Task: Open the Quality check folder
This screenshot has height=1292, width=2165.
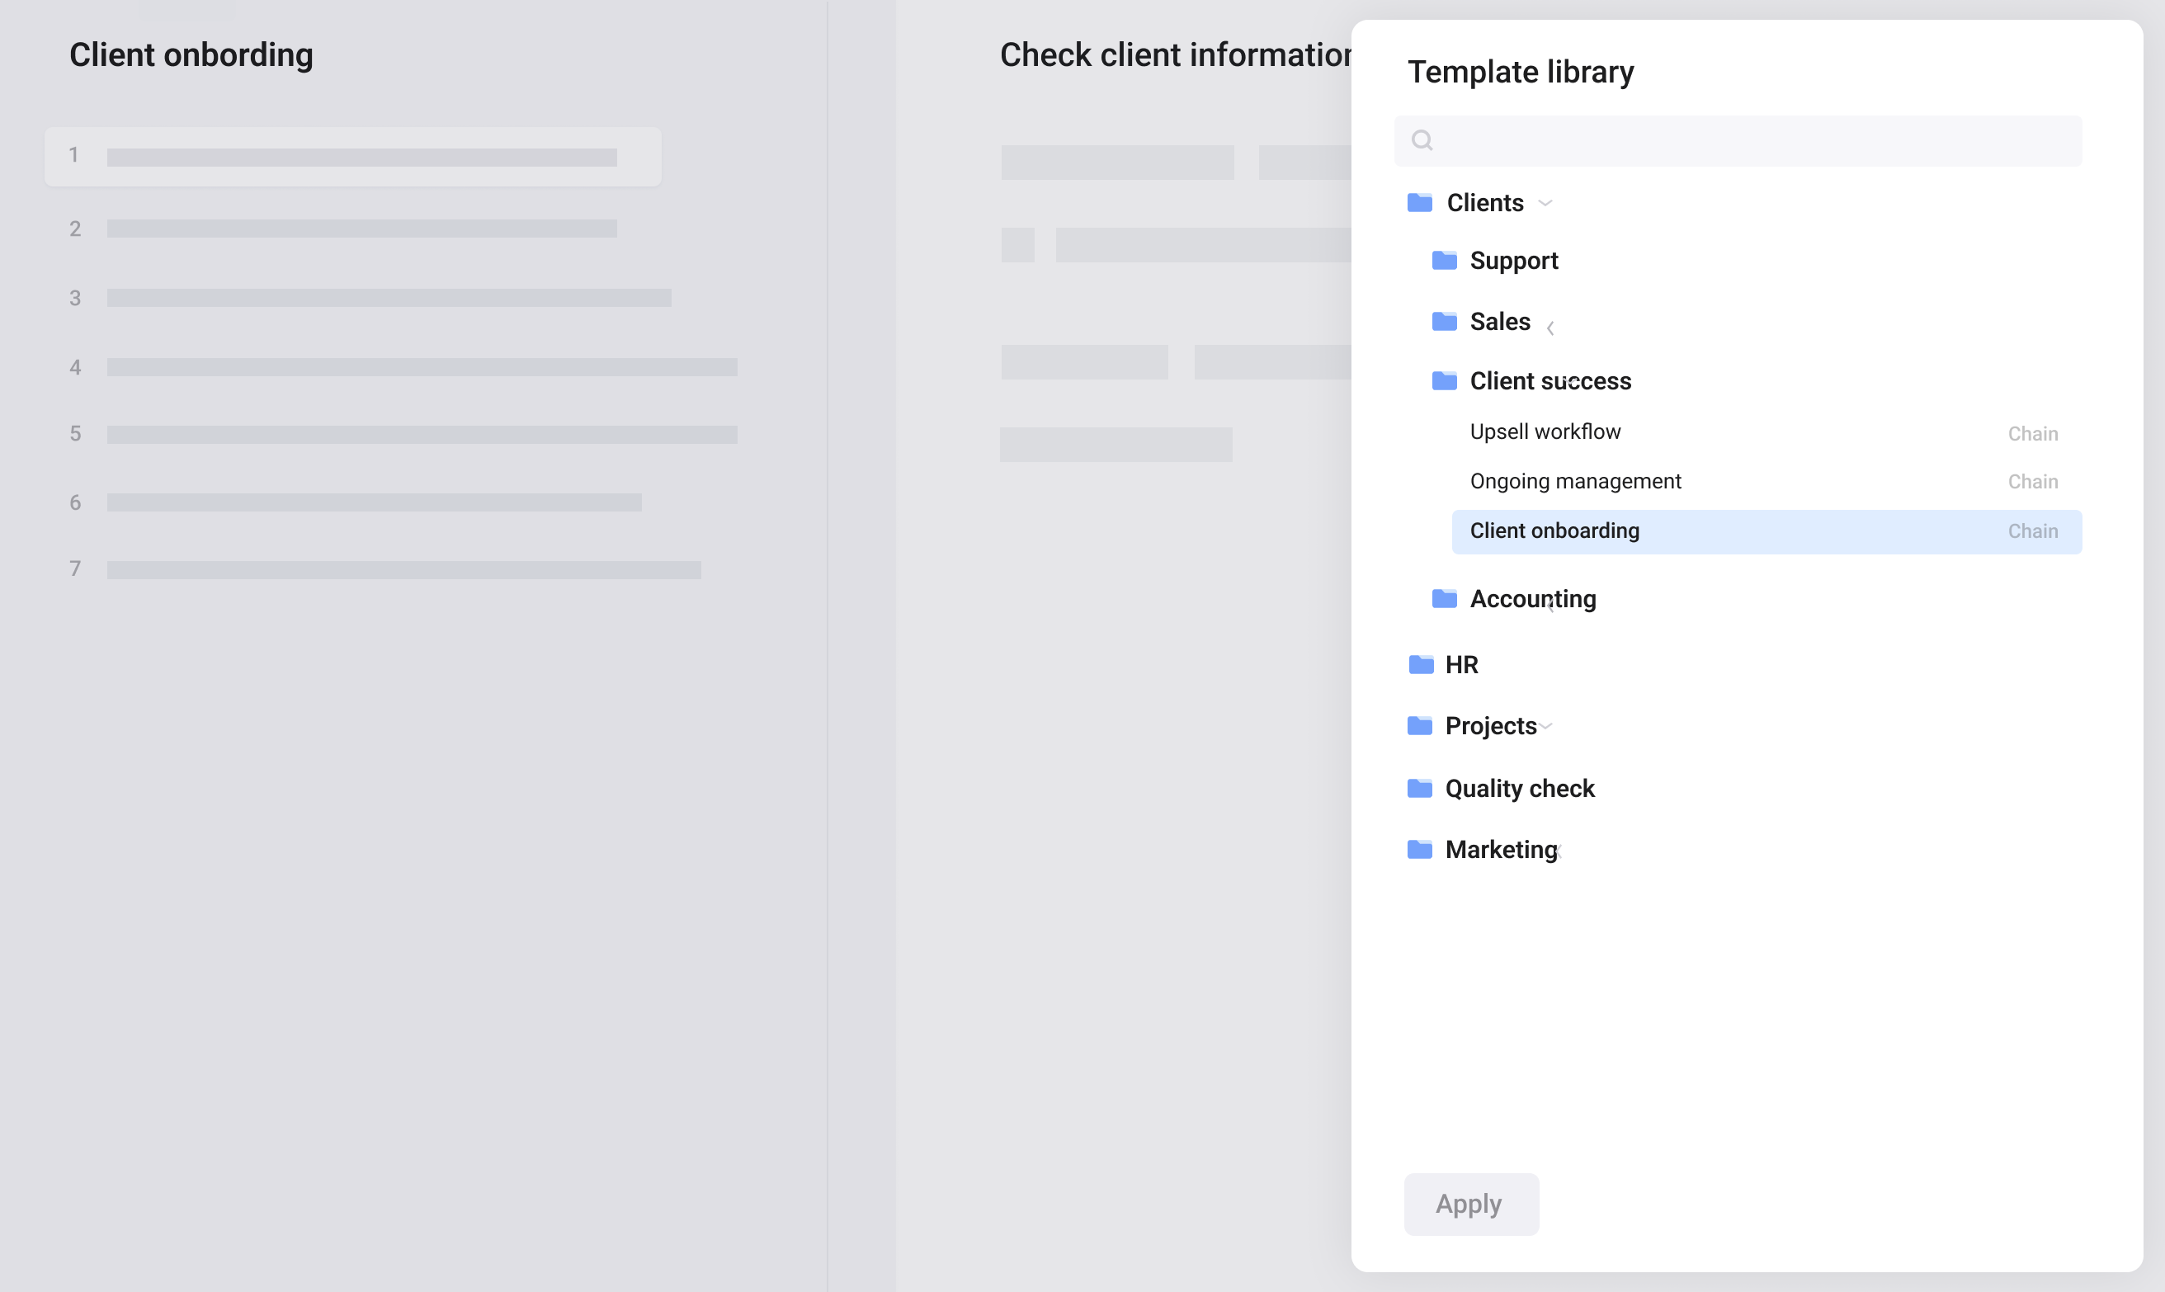Action: [1520, 789]
